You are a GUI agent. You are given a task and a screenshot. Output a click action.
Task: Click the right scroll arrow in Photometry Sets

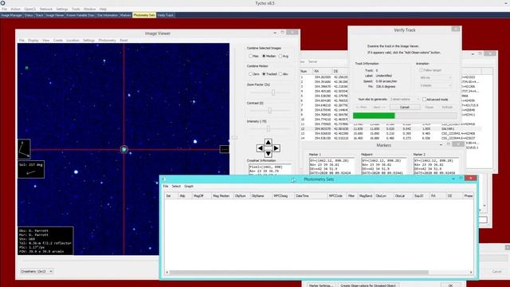click(471, 273)
